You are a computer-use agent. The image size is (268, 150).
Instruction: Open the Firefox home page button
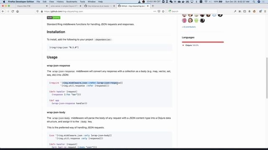click(x=18, y=11)
